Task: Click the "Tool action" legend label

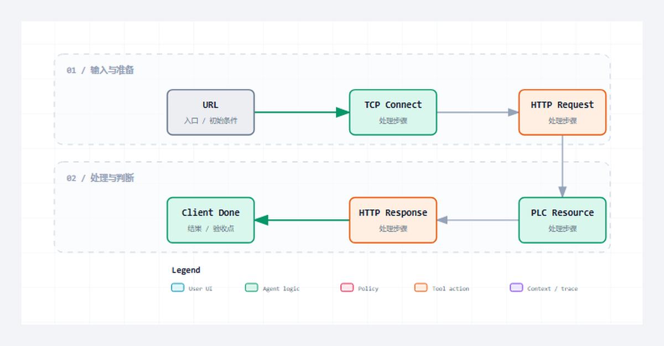Action: (450, 288)
